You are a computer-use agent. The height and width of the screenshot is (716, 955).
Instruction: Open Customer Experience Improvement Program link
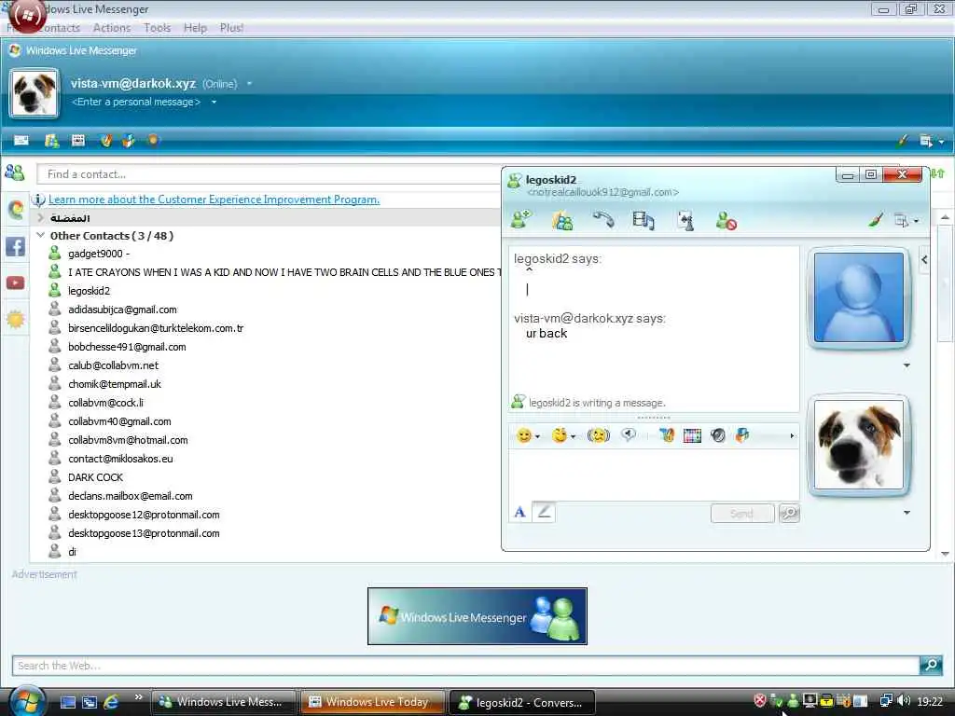pyautogui.click(x=214, y=200)
